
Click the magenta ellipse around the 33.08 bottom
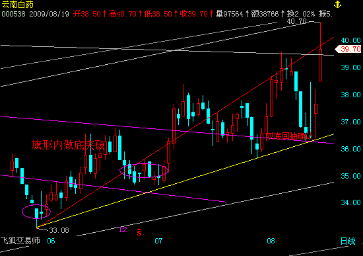(36, 212)
